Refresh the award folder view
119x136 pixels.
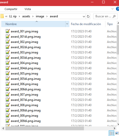coord(88,16)
